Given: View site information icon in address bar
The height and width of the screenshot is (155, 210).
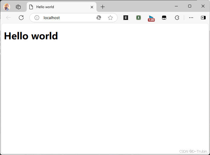Looking at the screenshot, I should click(x=37, y=18).
